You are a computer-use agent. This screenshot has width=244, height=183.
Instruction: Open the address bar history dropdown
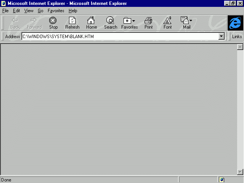221,37
